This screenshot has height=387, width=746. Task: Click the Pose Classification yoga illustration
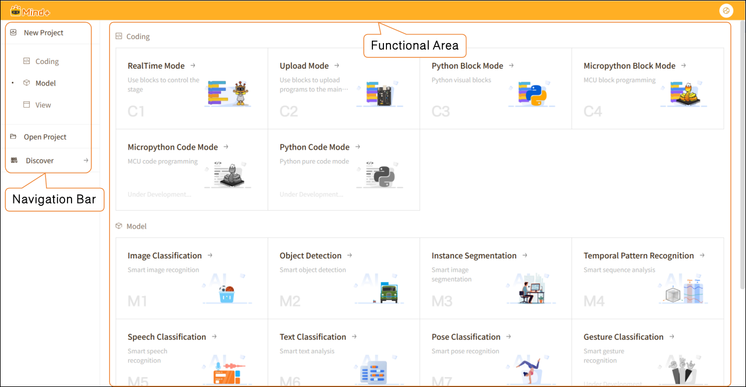point(531,371)
